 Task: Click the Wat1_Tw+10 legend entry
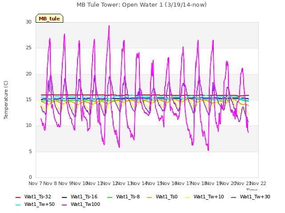[204, 197]
